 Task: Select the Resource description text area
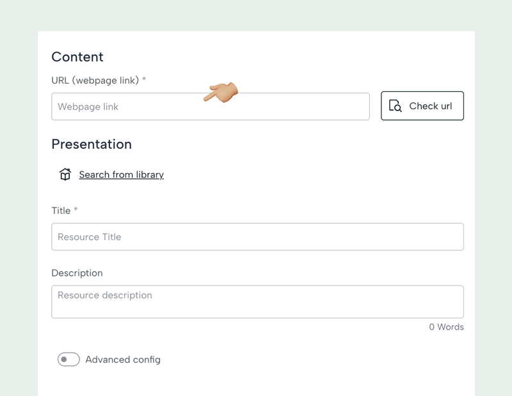(257, 301)
